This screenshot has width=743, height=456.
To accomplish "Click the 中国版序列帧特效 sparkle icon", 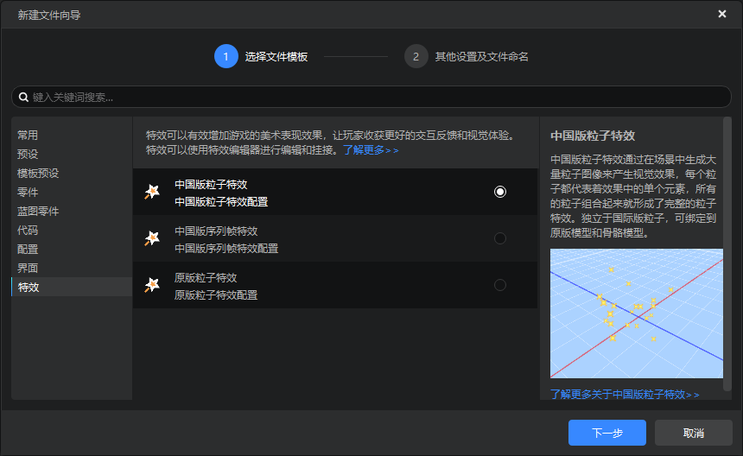I will coord(152,238).
